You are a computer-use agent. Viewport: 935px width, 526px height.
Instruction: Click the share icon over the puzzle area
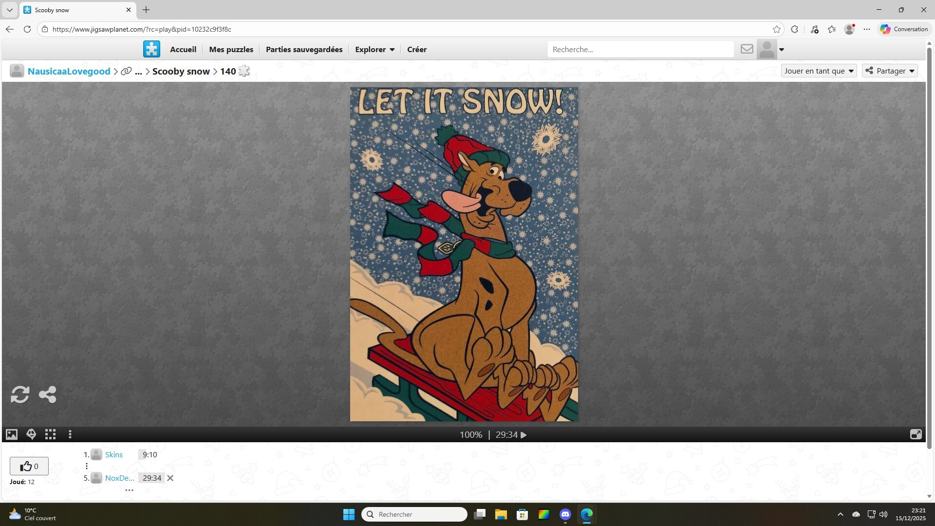click(47, 394)
